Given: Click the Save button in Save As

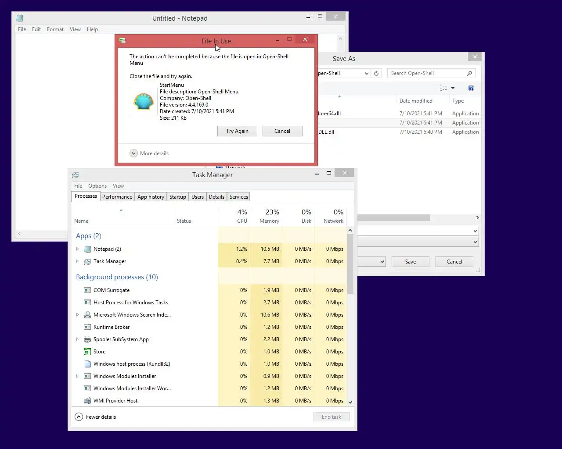Looking at the screenshot, I should pyautogui.click(x=411, y=262).
